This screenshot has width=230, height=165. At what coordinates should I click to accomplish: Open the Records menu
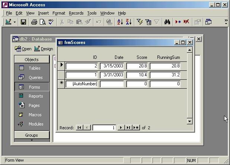[x=76, y=13]
